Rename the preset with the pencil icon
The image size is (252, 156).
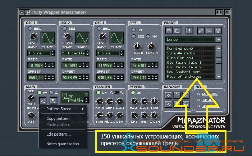point(201,30)
